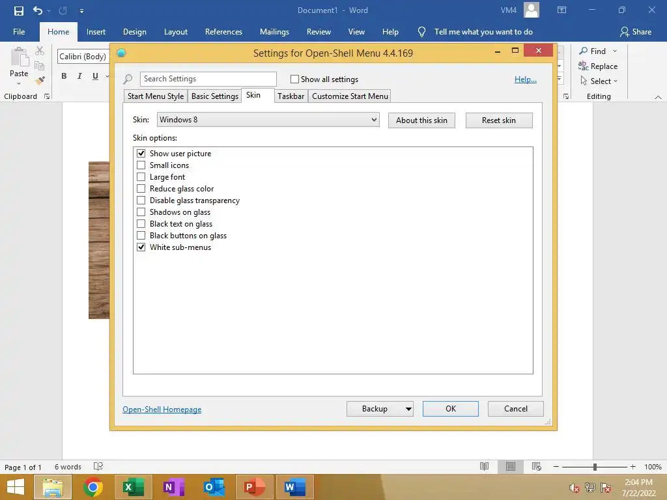Viewport: 667px width, 500px height.
Task: Click the lightbulb Tell me icon
Action: (421, 32)
